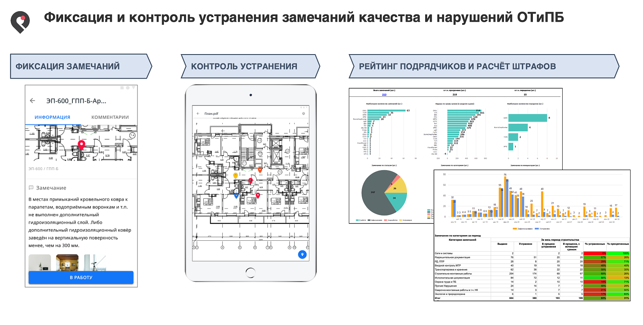
Task: Open the layers icon in План.pdf header
Action: [303, 114]
